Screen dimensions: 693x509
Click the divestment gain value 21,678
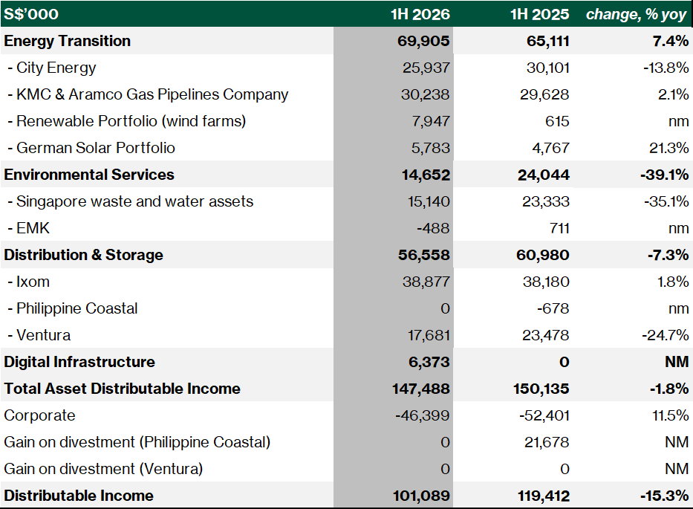(x=547, y=442)
